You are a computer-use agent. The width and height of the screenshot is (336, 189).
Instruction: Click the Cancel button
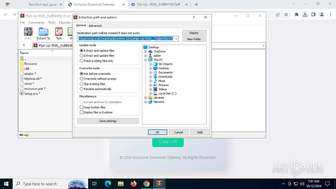click(178, 132)
